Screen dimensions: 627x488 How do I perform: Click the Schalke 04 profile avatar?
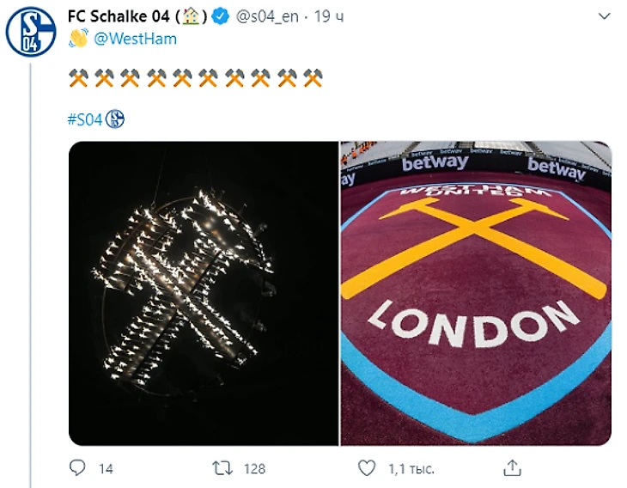[x=31, y=33]
